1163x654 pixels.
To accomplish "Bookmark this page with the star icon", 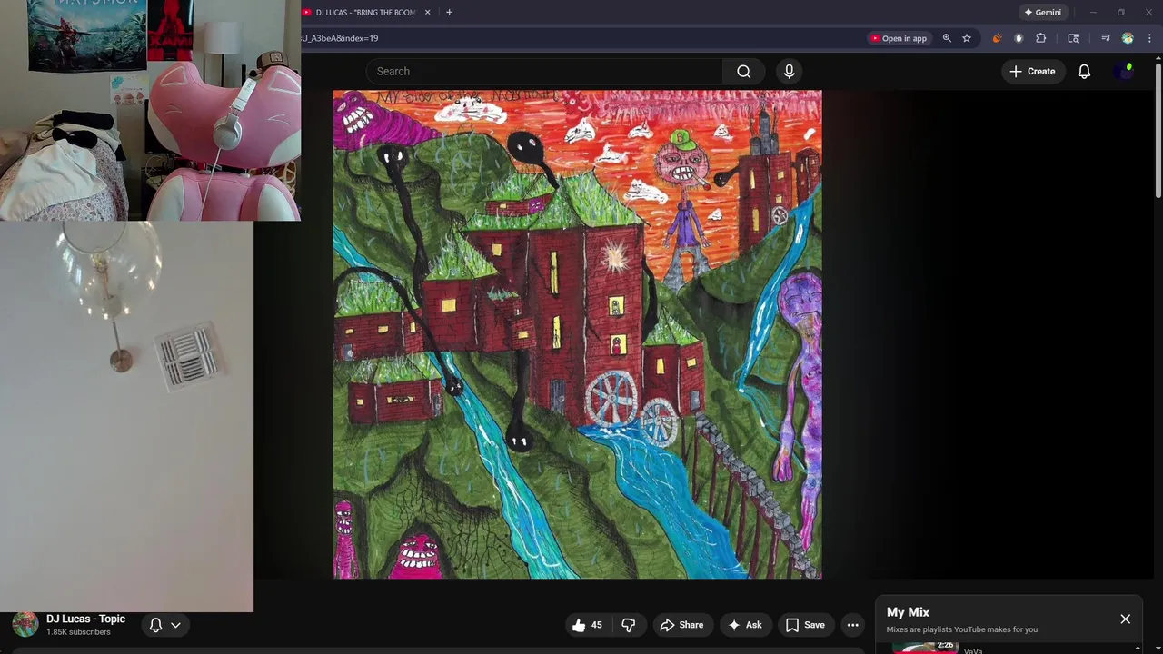I will click(967, 38).
